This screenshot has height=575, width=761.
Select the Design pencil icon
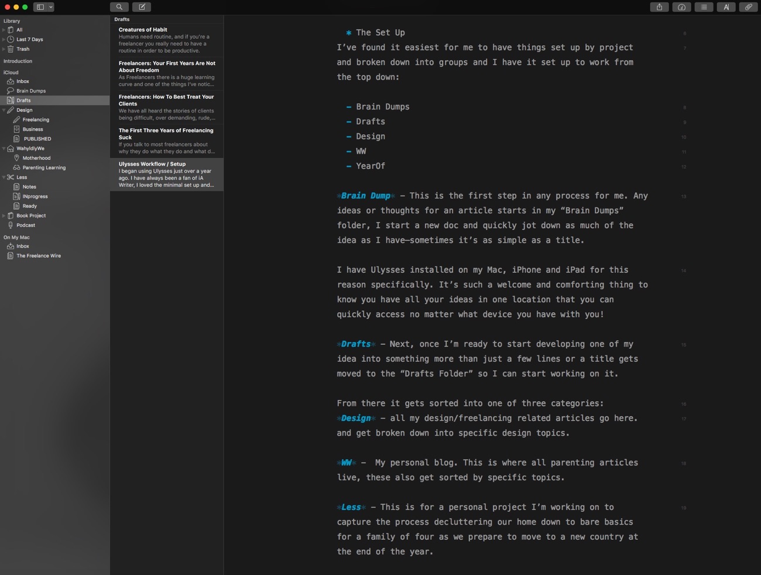click(x=11, y=110)
